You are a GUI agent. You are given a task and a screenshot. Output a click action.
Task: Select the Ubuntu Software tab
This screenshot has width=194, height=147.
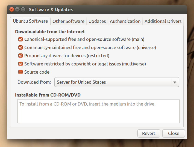pos(30,21)
